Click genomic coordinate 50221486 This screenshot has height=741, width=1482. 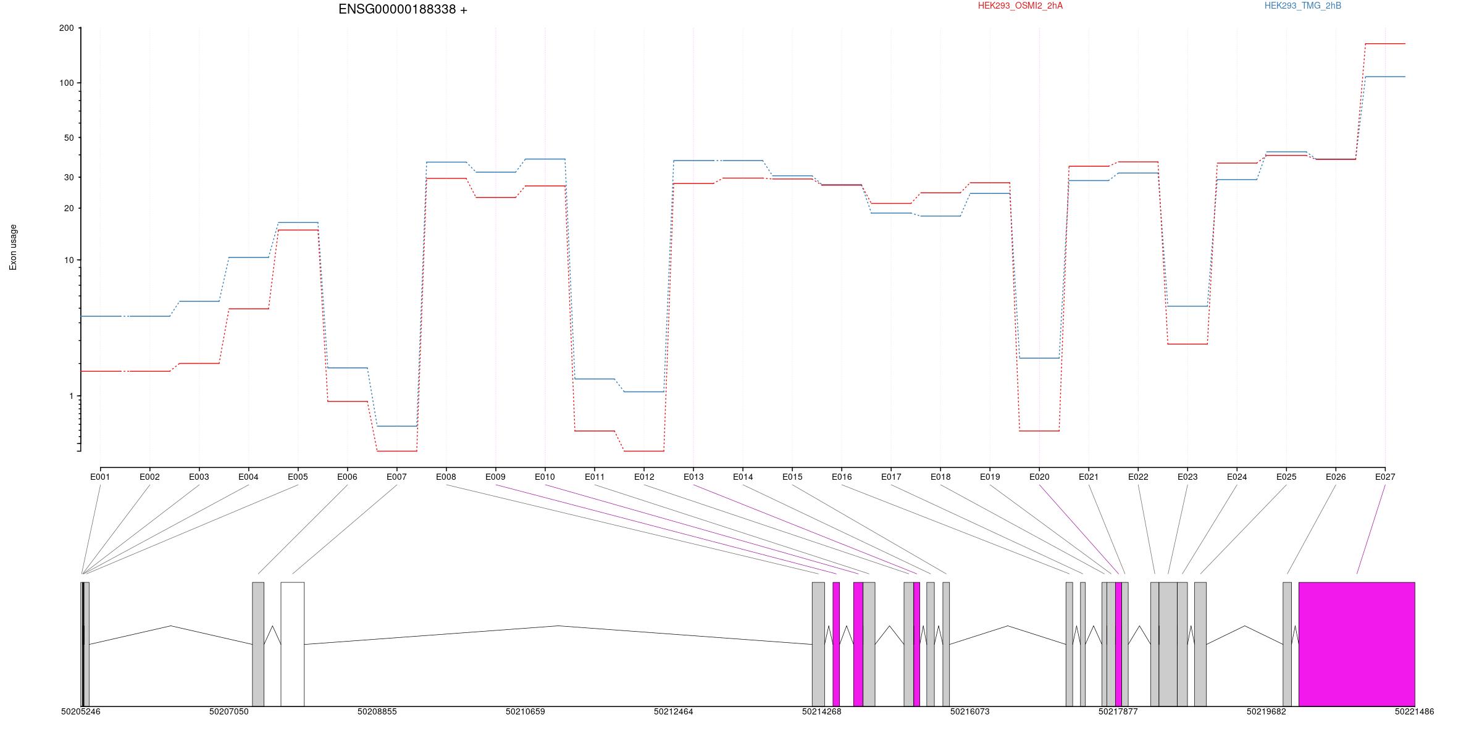point(1415,711)
